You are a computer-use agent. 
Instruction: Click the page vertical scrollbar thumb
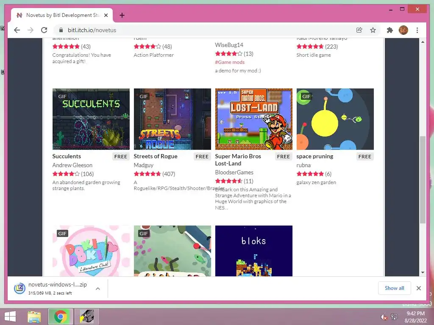coord(423,179)
